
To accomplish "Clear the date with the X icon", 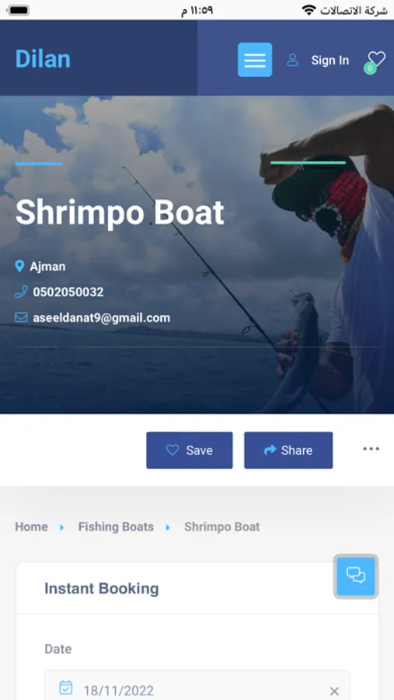I will (x=334, y=691).
